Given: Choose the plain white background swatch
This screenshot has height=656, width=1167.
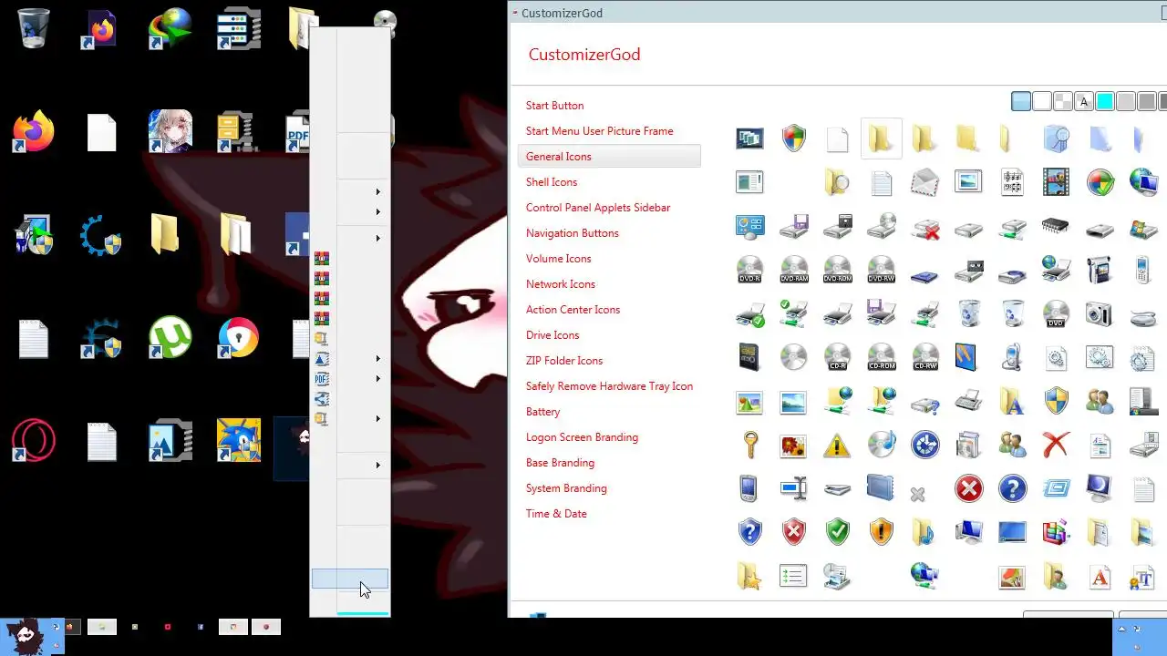Looking at the screenshot, I should click(x=1042, y=101).
